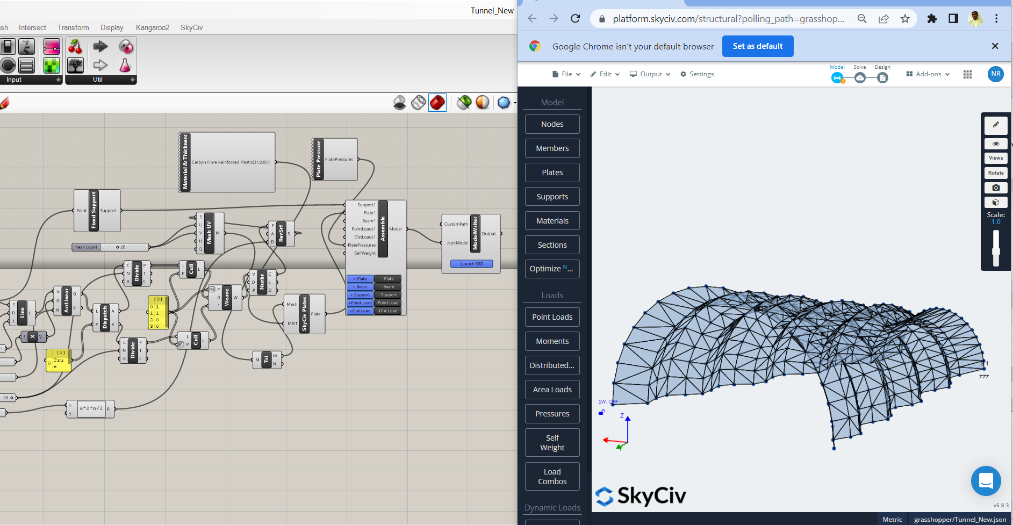Bookmark this page with the star icon

905,19
